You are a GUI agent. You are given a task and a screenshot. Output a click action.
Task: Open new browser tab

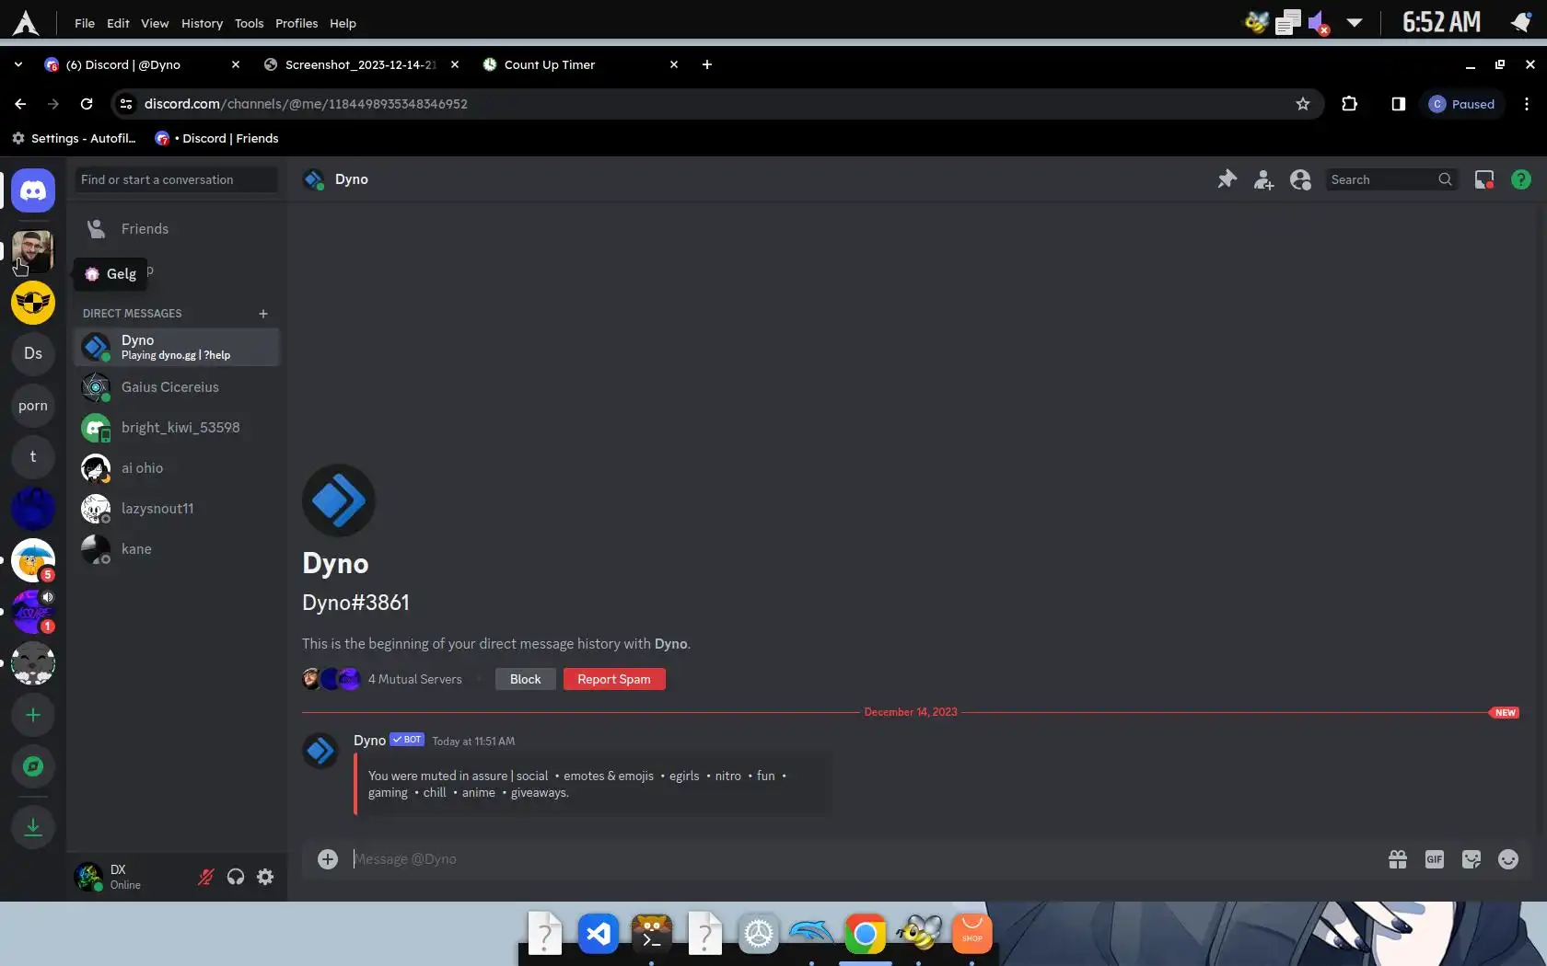(x=707, y=64)
